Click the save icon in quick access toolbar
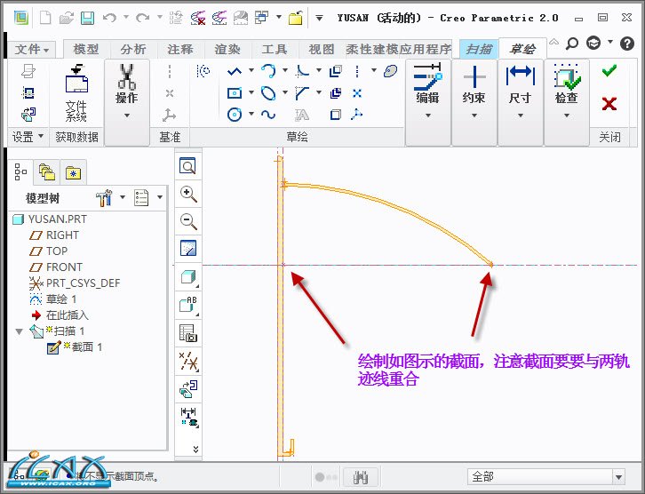Screen dimensions: 645x494 87,18
